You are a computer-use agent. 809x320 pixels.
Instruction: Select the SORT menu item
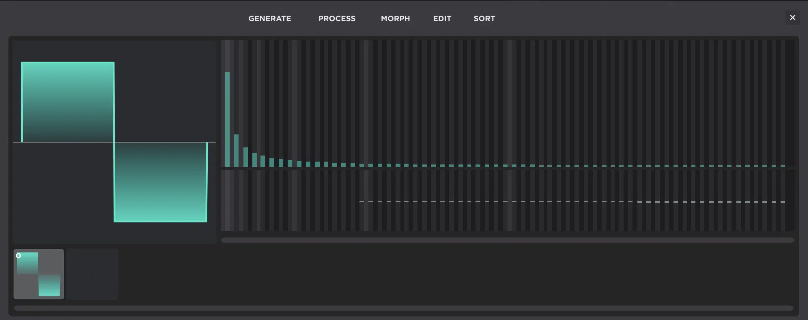coord(484,18)
